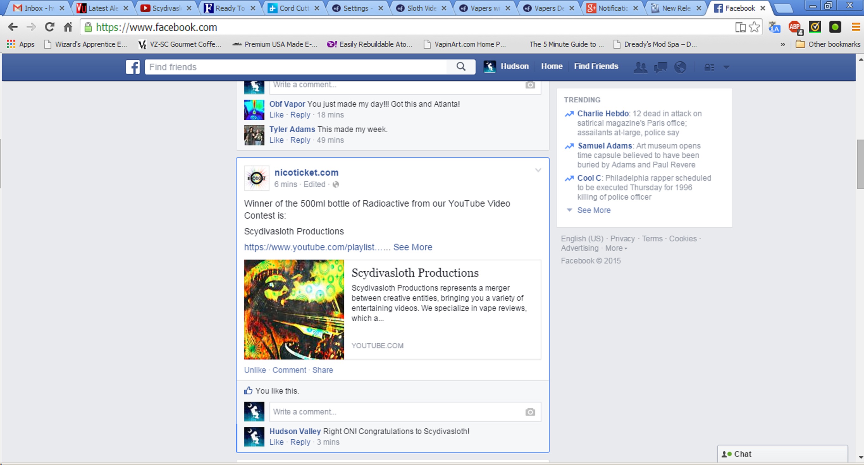The height and width of the screenshot is (465, 864).
Task: Attach a photo using the camera icon in the top comment box
Action: (530, 85)
